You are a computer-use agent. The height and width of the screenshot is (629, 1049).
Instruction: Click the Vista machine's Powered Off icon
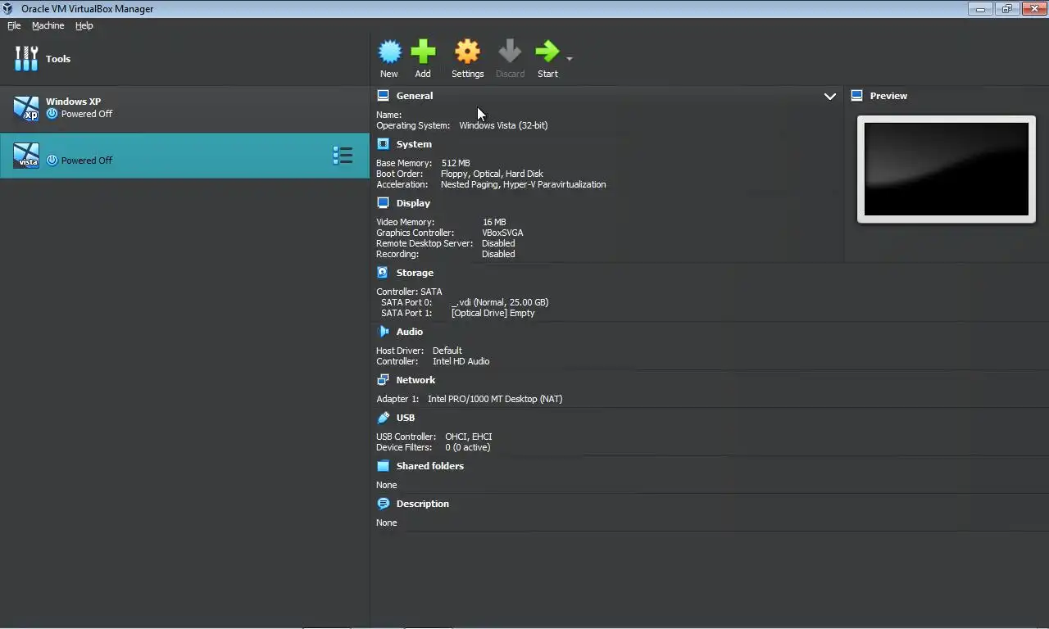52,161
